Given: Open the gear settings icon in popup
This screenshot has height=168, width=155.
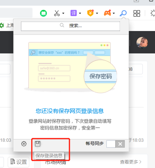Looking at the screenshot, I should pos(24,144).
